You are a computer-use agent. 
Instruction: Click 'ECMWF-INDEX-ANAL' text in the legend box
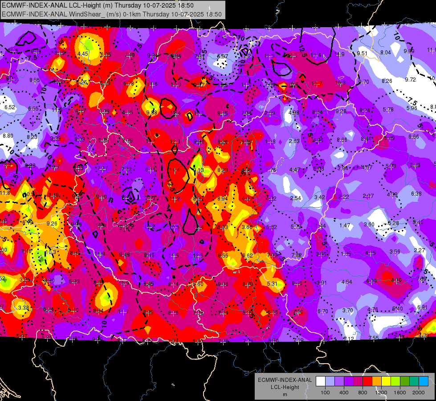pyautogui.click(x=285, y=380)
